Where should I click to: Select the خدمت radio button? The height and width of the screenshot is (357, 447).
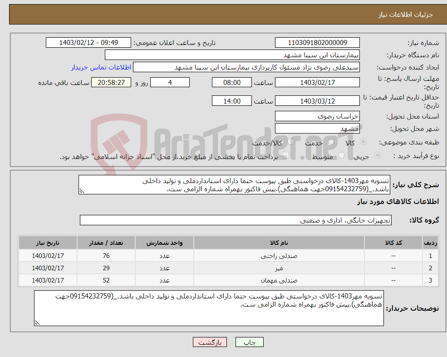[331, 142]
